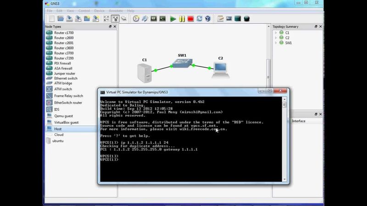Open the Edit menu
The width and height of the screenshot is (367, 206).
(60, 11)
